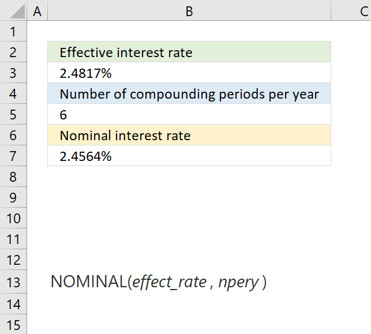This screenshot has height=334, width=371.
Task: Select row 10 header
Action: (x=13, y=218)
